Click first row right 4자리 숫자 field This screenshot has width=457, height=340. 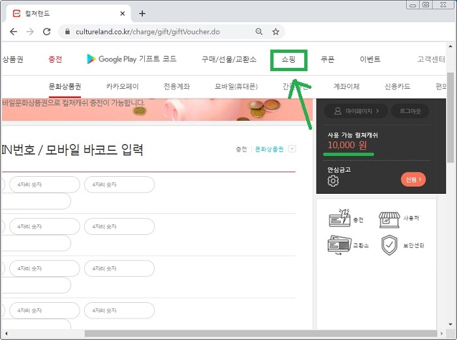(x=119, y=185)
